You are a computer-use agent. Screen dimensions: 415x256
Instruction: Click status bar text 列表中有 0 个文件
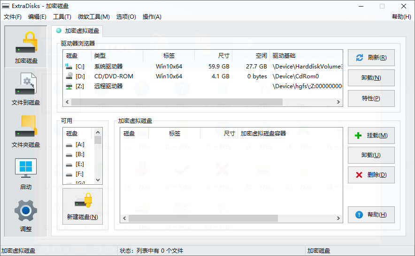[160, 251]
